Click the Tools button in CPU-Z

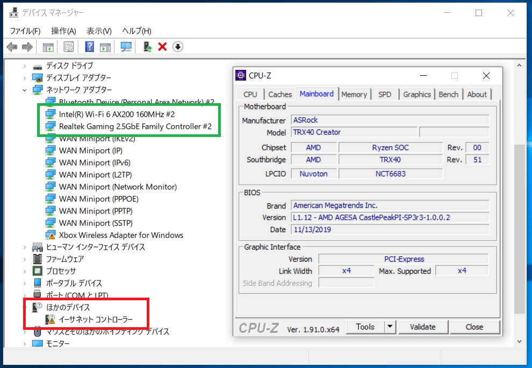click(365, 327)
